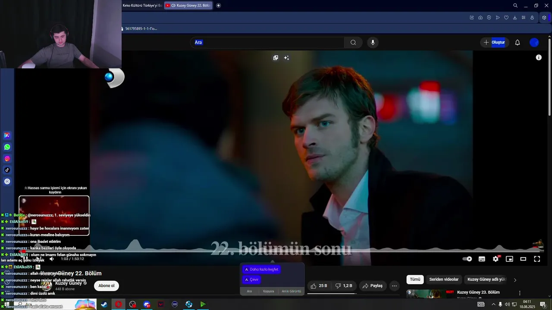Open the Opera ad blocker shield
Screen dimensions: 552x310
(489, 18)
